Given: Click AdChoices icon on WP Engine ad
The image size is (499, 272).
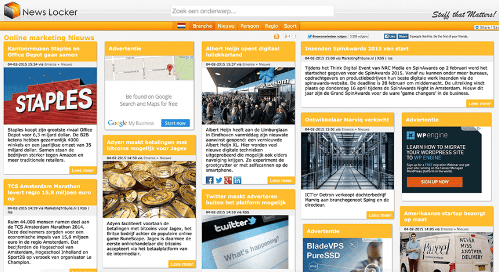Looking at the screenshot, I should 479,129.
